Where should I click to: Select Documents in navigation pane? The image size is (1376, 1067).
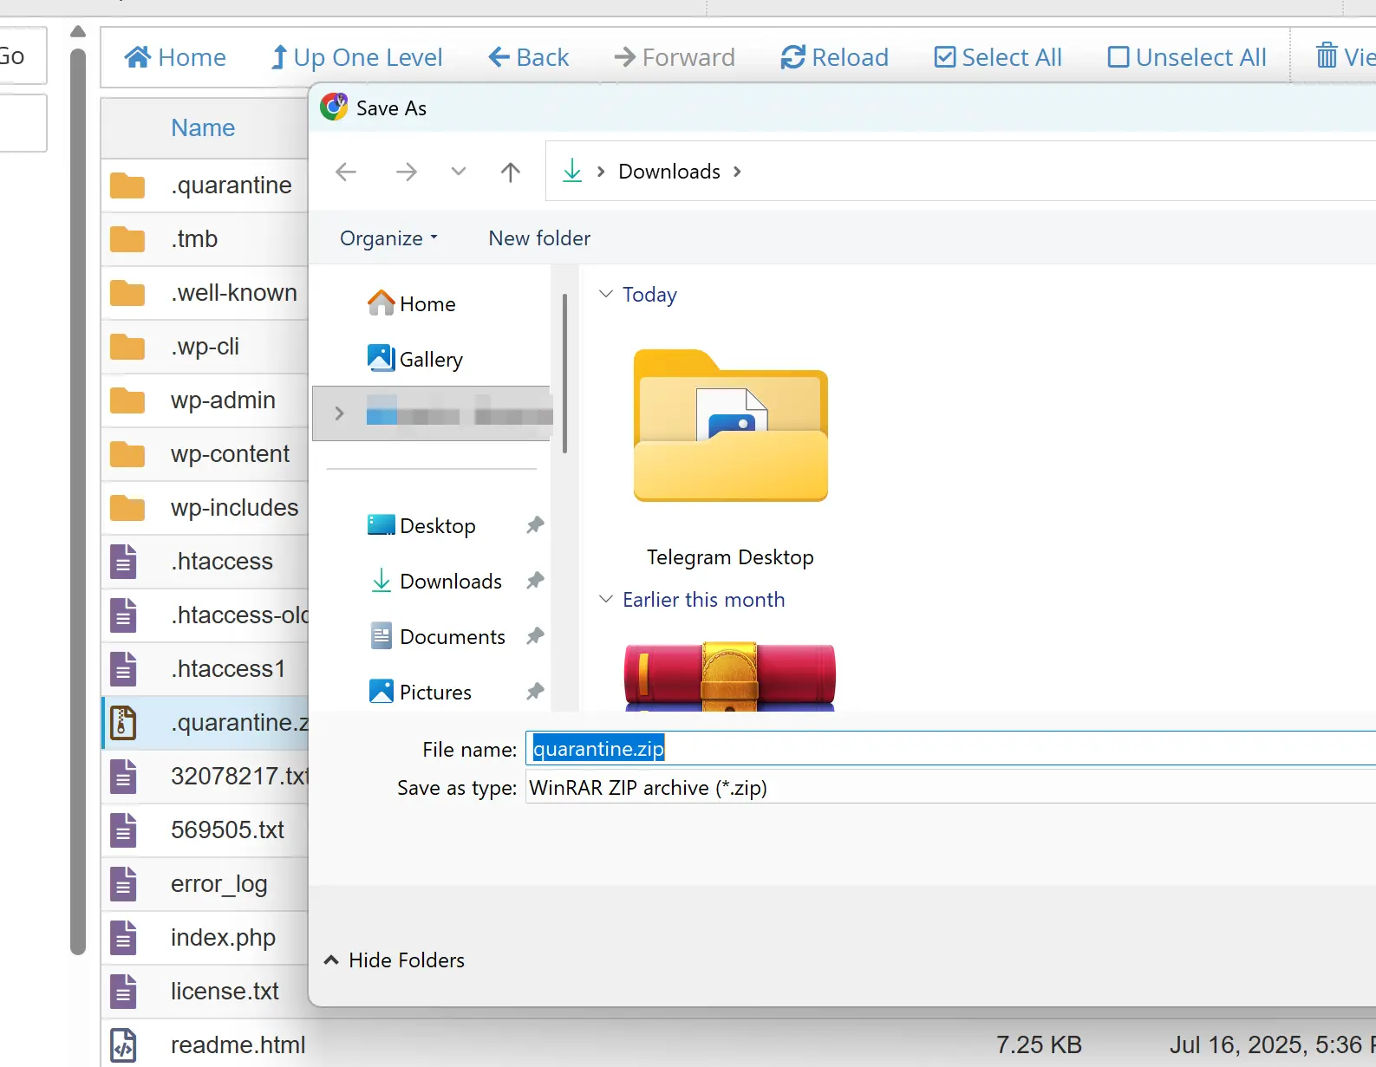pyautogui.click(x=452, y=637)
